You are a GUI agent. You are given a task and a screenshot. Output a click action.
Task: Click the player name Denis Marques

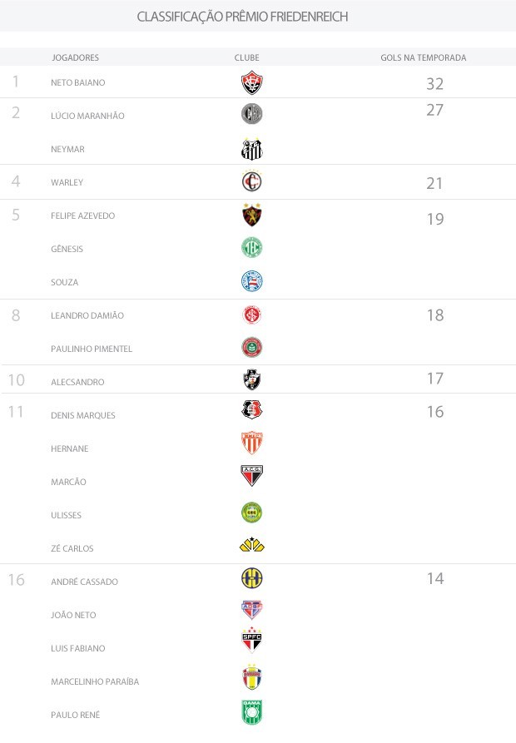83,415
